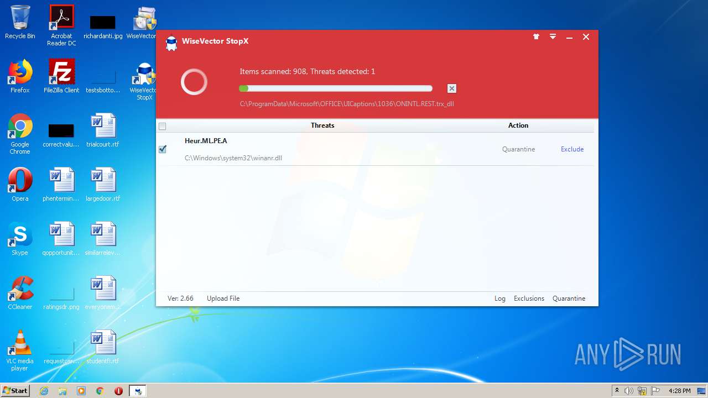
Task: Click the spinning scan progress circle
Action: pyautogui.click(x=194, y=82)
